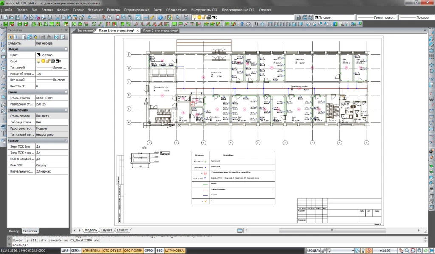435x254 pixels.
Task: Click the Save file icon
Action: (17, 17)
